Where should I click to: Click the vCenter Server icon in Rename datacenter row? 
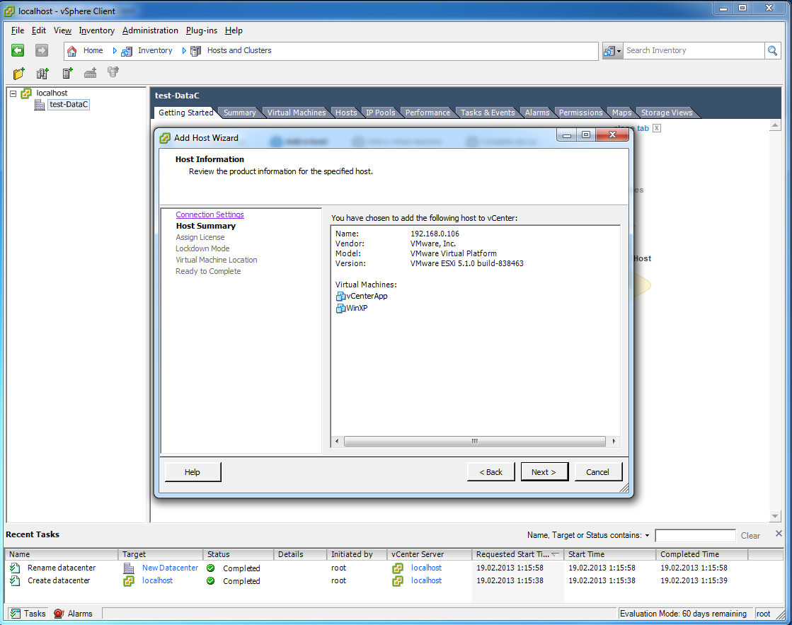pyautogui.click(x=398, y=568)
